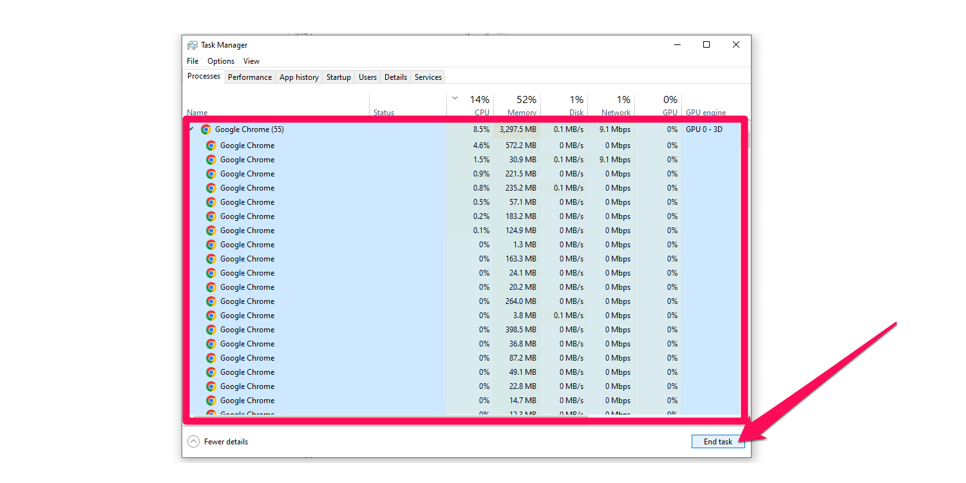This screenshot has width=966, height=483.
Task: Click the Chrome icon in the 398.5 MB row
Action: tap(211, 330)
